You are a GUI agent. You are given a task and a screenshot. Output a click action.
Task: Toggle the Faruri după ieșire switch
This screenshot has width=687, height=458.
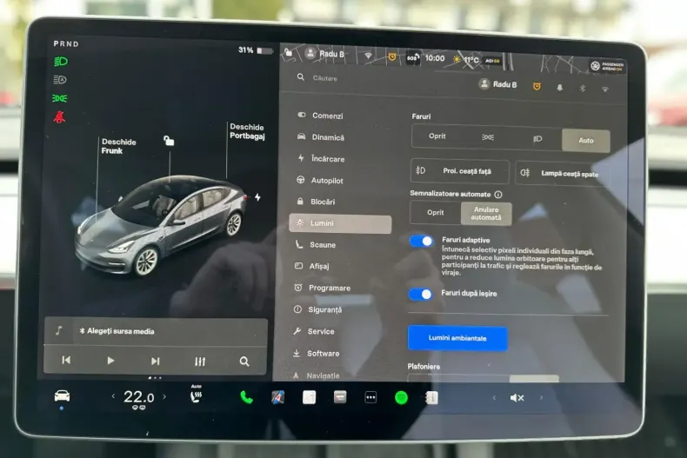click(421, 295)
